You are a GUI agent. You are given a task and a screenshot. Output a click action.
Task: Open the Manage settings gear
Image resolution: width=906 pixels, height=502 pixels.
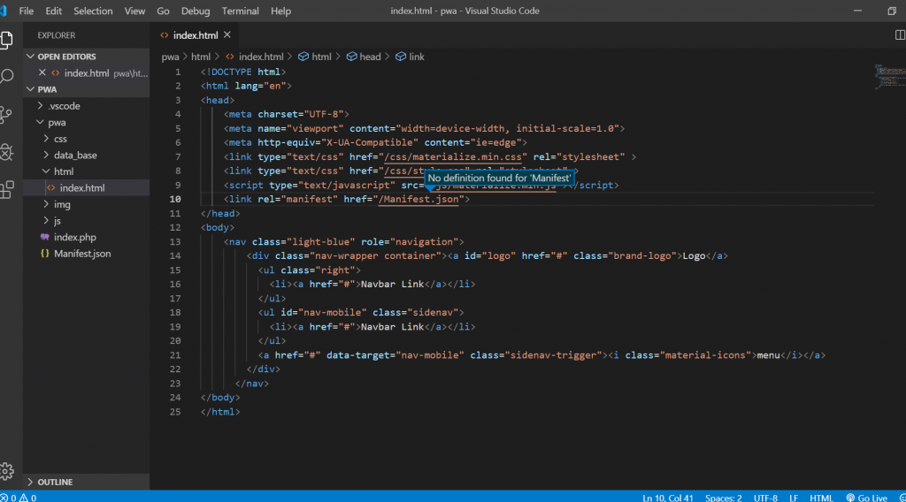tap(7, 471)
